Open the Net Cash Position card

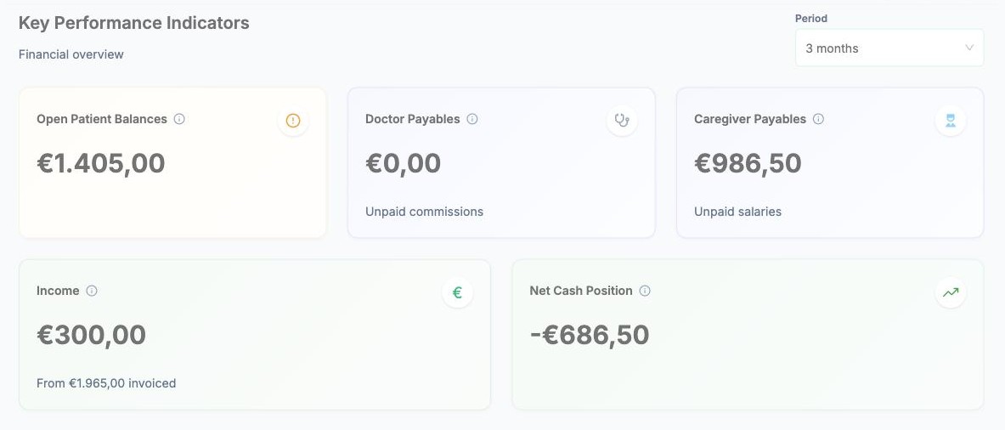coord(748,335)
